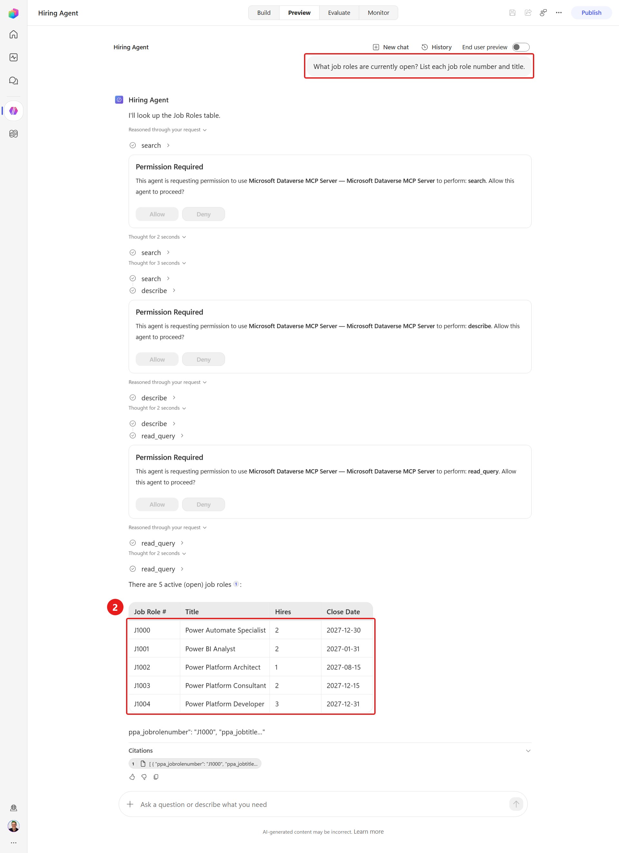
Task: Click the 2027-01-31 close date cell
Action: click(x=347, y=649)
